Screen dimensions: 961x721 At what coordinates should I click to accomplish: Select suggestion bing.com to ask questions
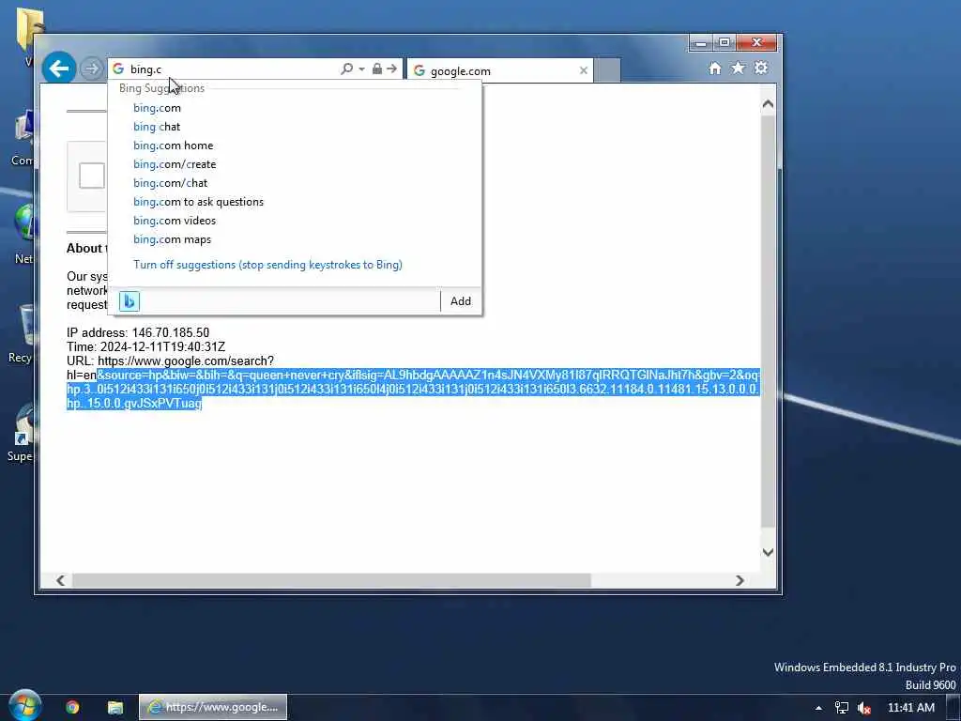tap(199, 202)
